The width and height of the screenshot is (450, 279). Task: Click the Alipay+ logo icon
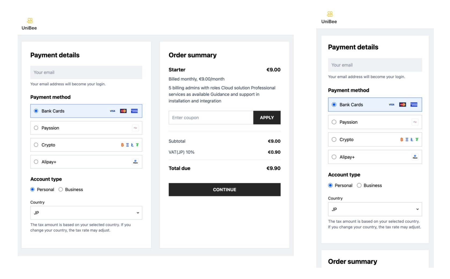point(135,162)
